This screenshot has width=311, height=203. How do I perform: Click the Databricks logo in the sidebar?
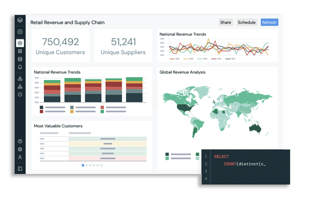pyautogui.click(x=20, y=20)
